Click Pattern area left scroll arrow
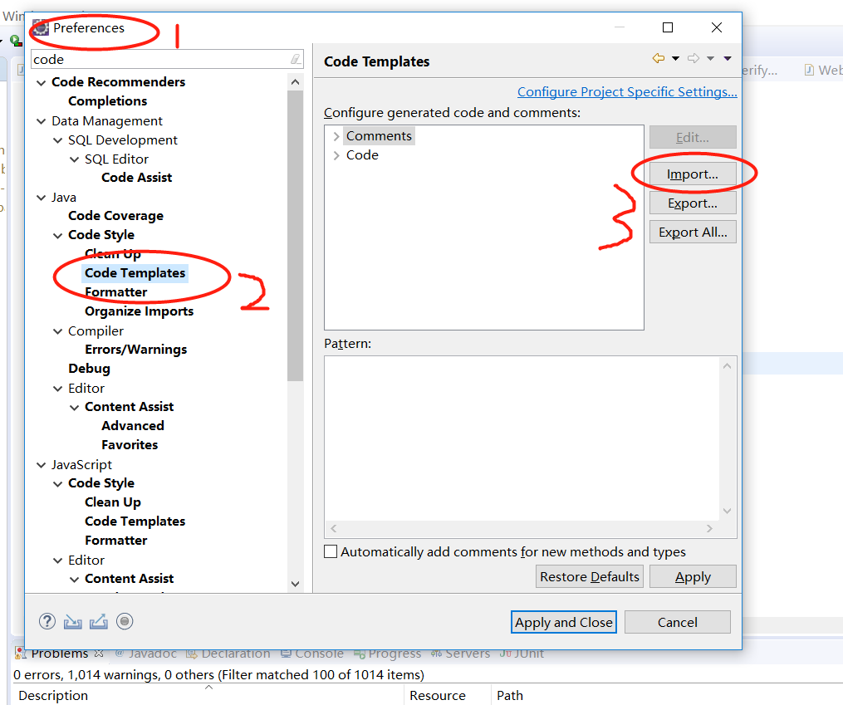843x705 pixels. point(334,529)
